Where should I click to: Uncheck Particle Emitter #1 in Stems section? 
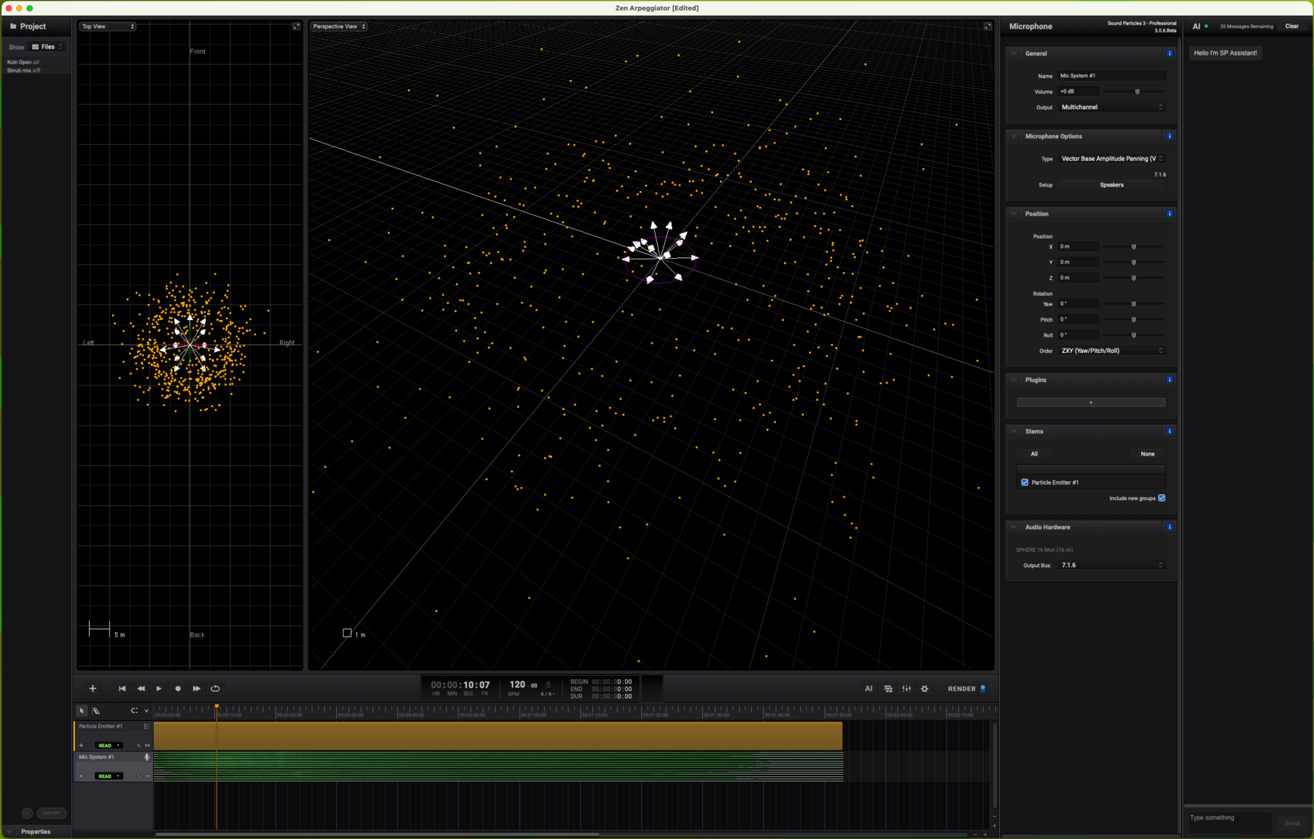(1025, 482)
